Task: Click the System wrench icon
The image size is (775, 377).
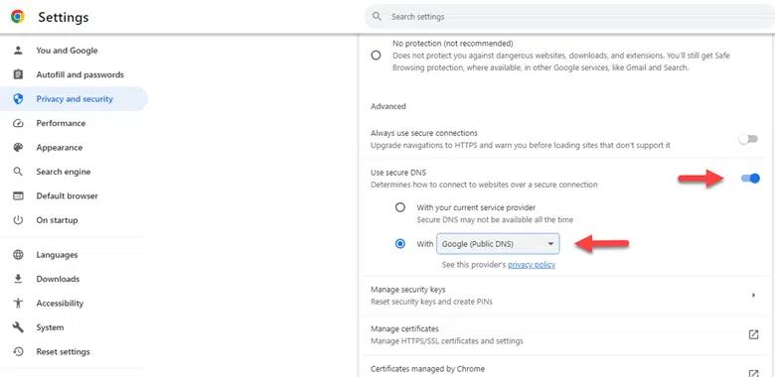Action: pyautogui.click(x=18, y=327)
